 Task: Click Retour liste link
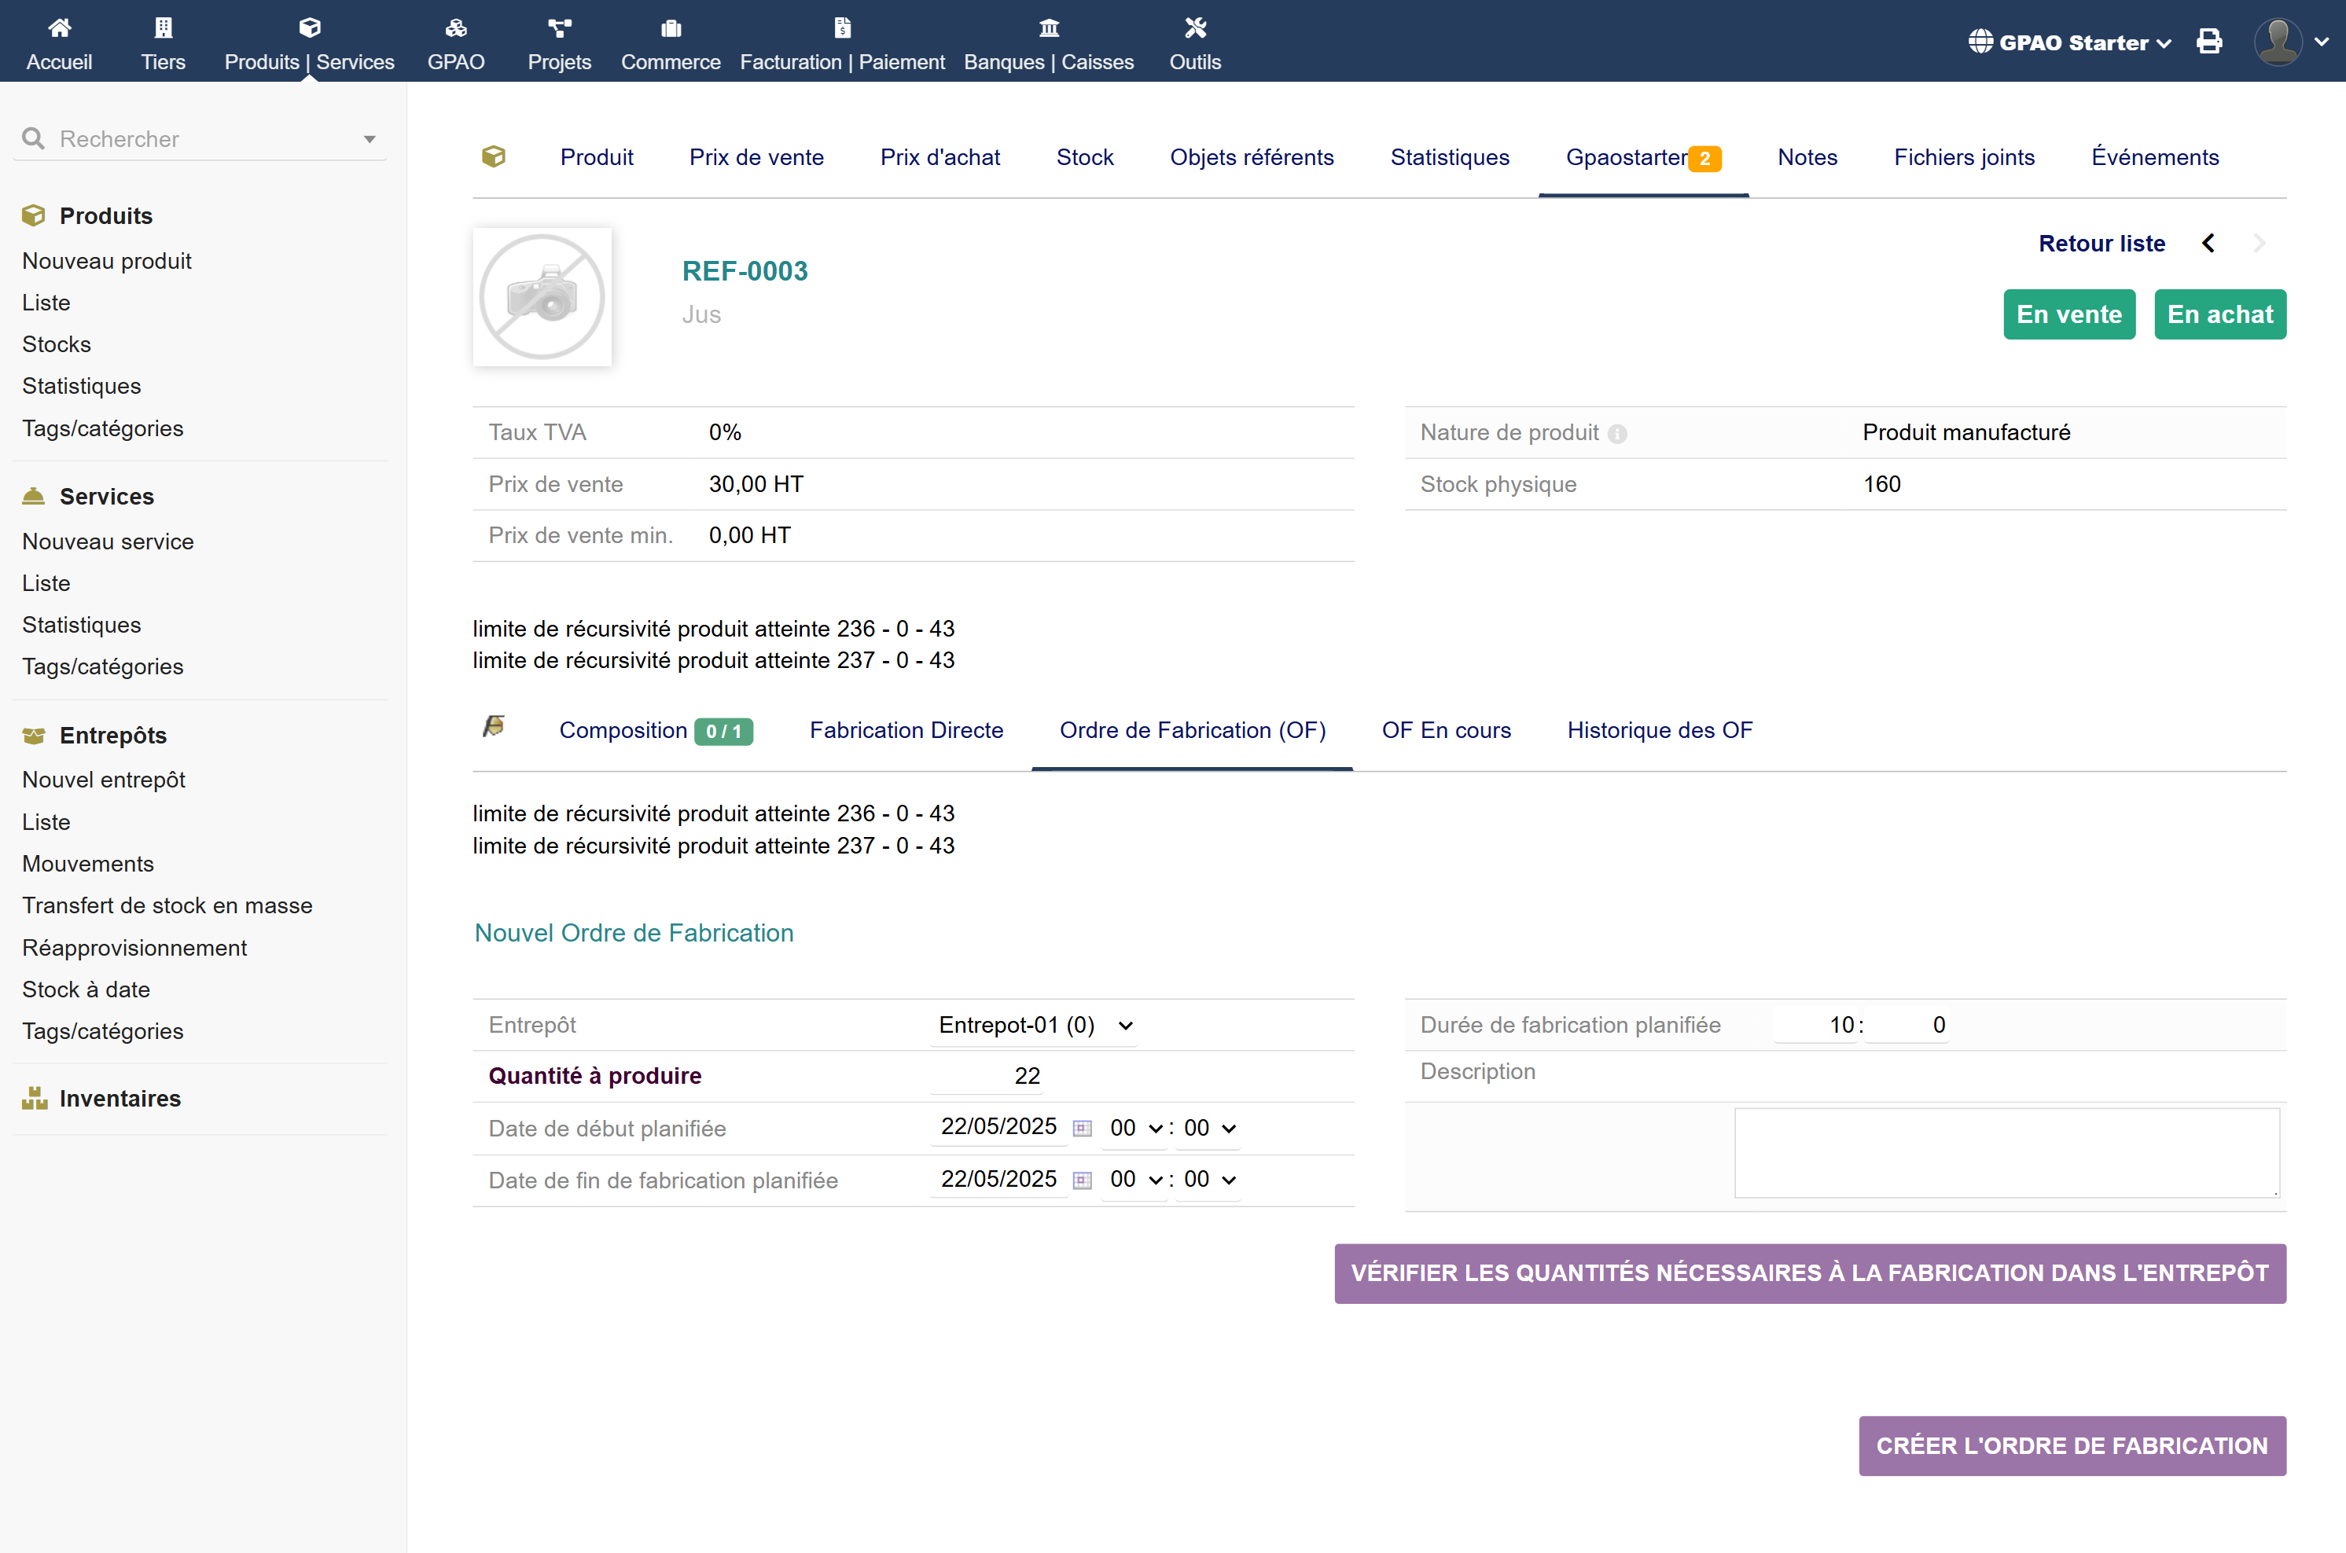tap(2101, 244)
